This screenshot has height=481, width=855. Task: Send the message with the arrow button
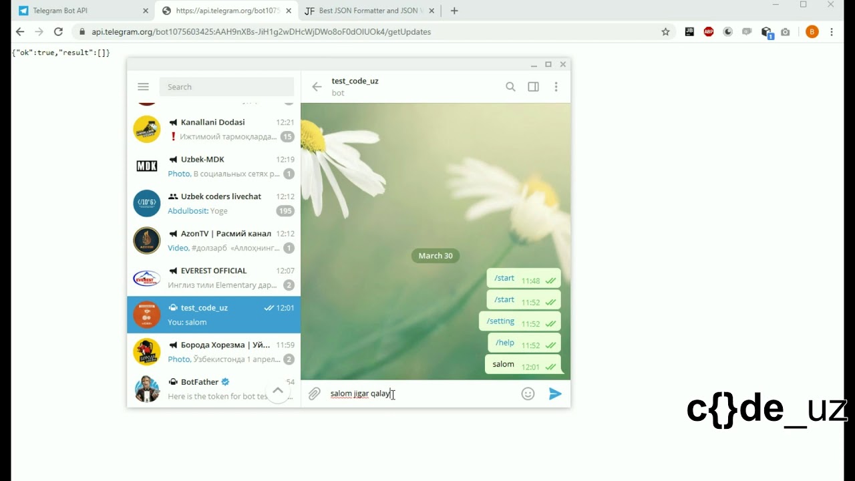click(x=555, y=394)
